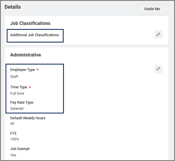175x161 pixels.
Task: Edit the Job Classifications section
Action: [158, 34]
